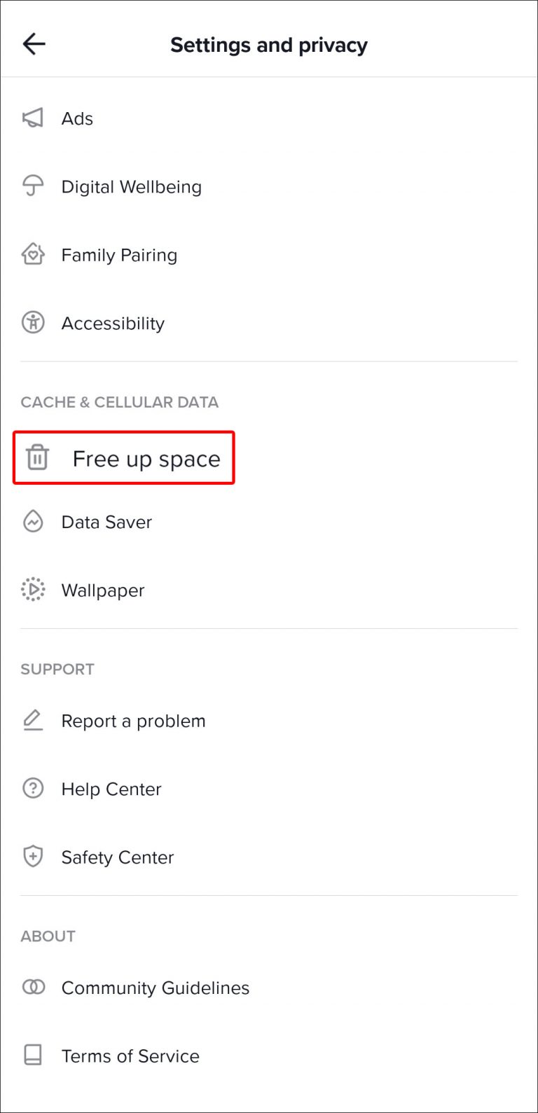Tap the trash can icon
The height and width of the screenshot is (1113, 538).
37,457
